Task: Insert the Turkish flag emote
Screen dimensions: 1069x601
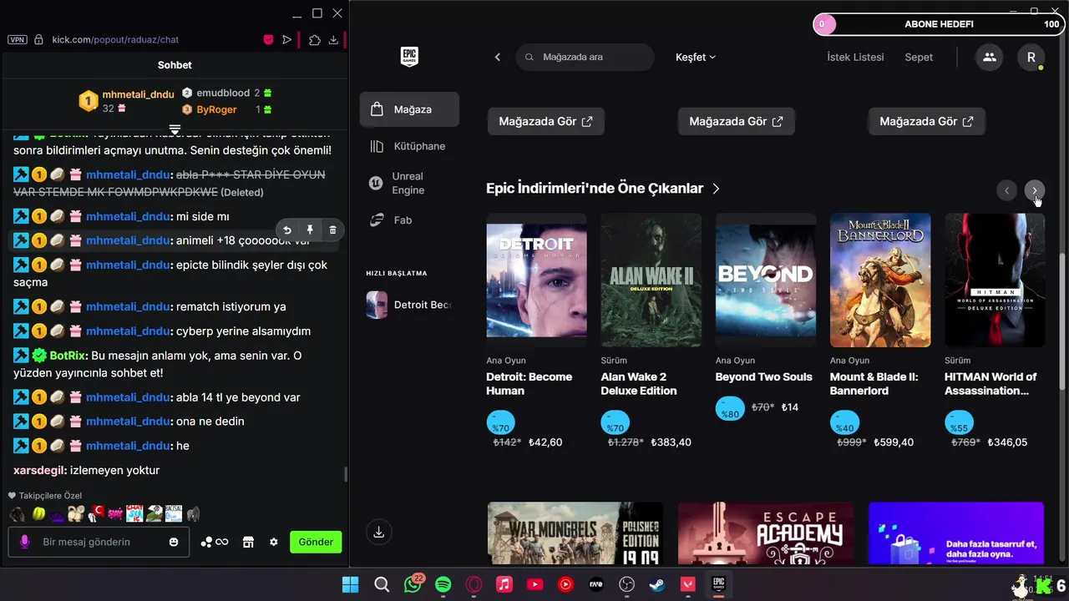Action: click(x=98, y=514)
